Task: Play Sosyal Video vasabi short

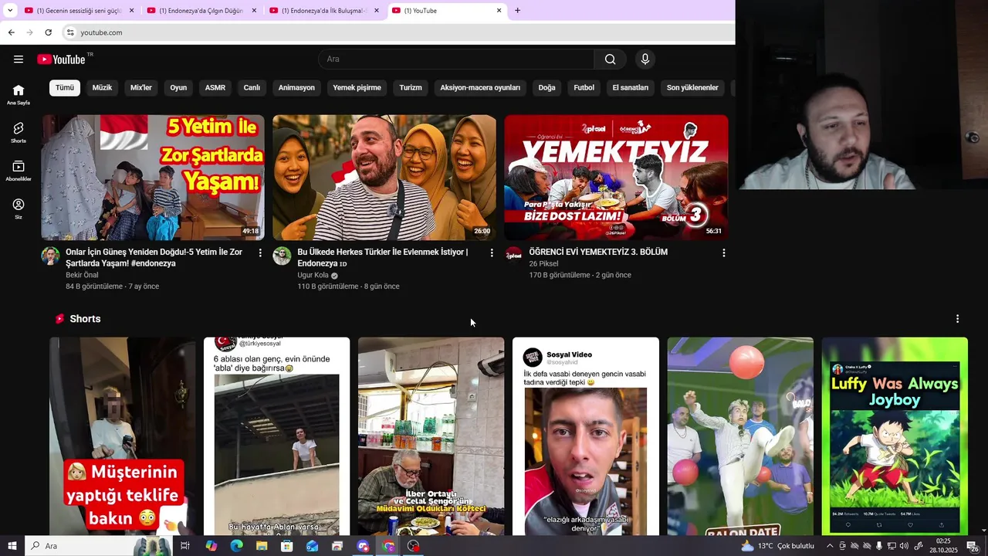Action: (586, 436)
